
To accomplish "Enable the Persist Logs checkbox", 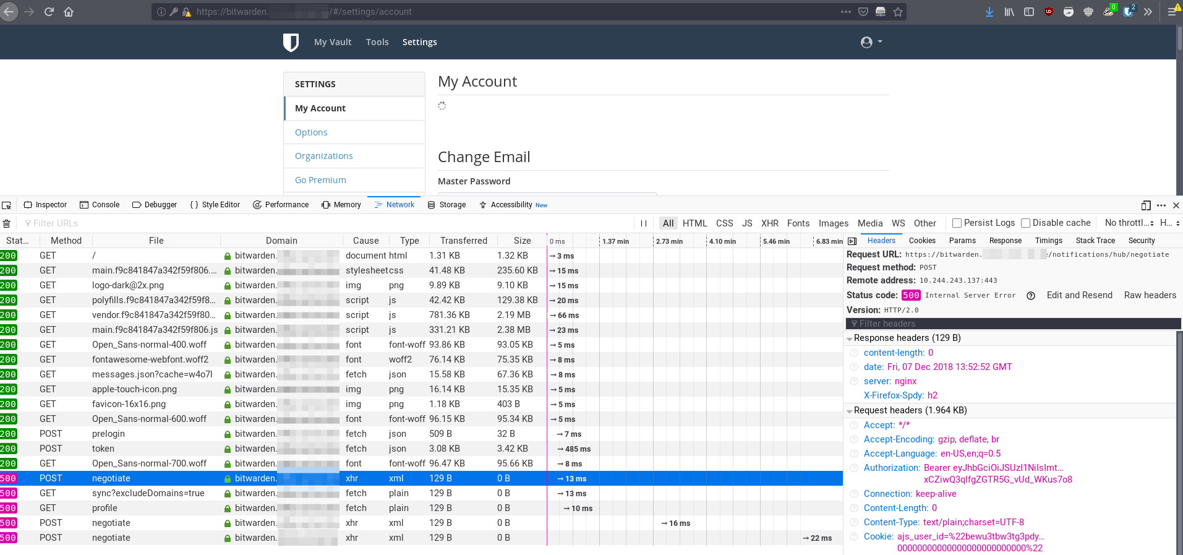I will point(957,223).
